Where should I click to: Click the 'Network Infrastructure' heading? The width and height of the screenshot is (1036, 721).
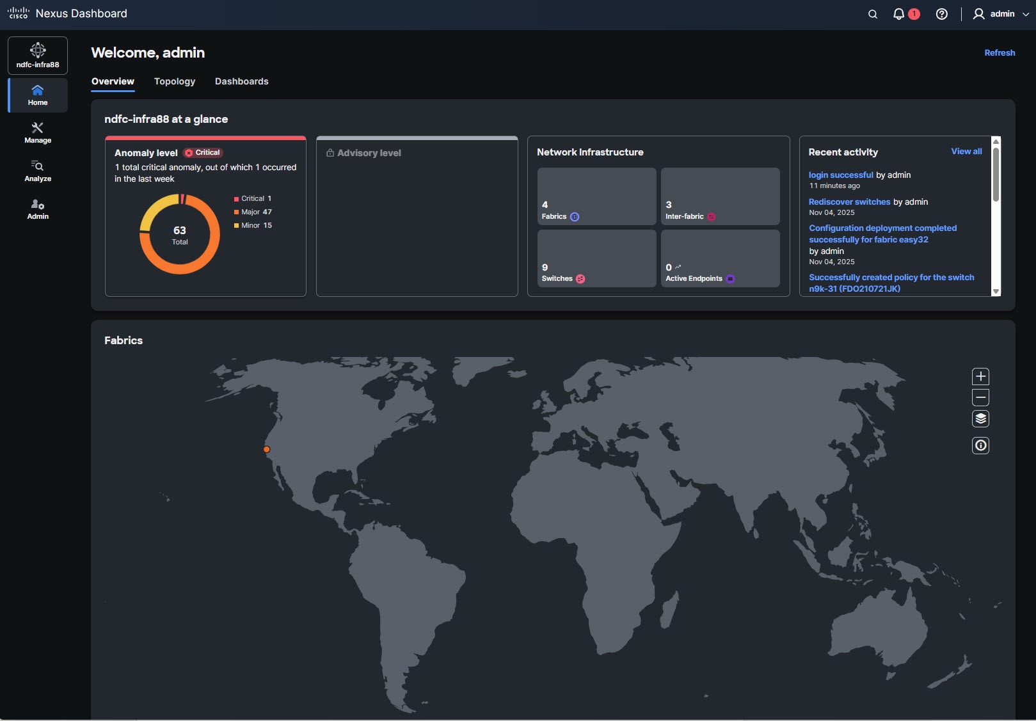click(x=590, y=152)
